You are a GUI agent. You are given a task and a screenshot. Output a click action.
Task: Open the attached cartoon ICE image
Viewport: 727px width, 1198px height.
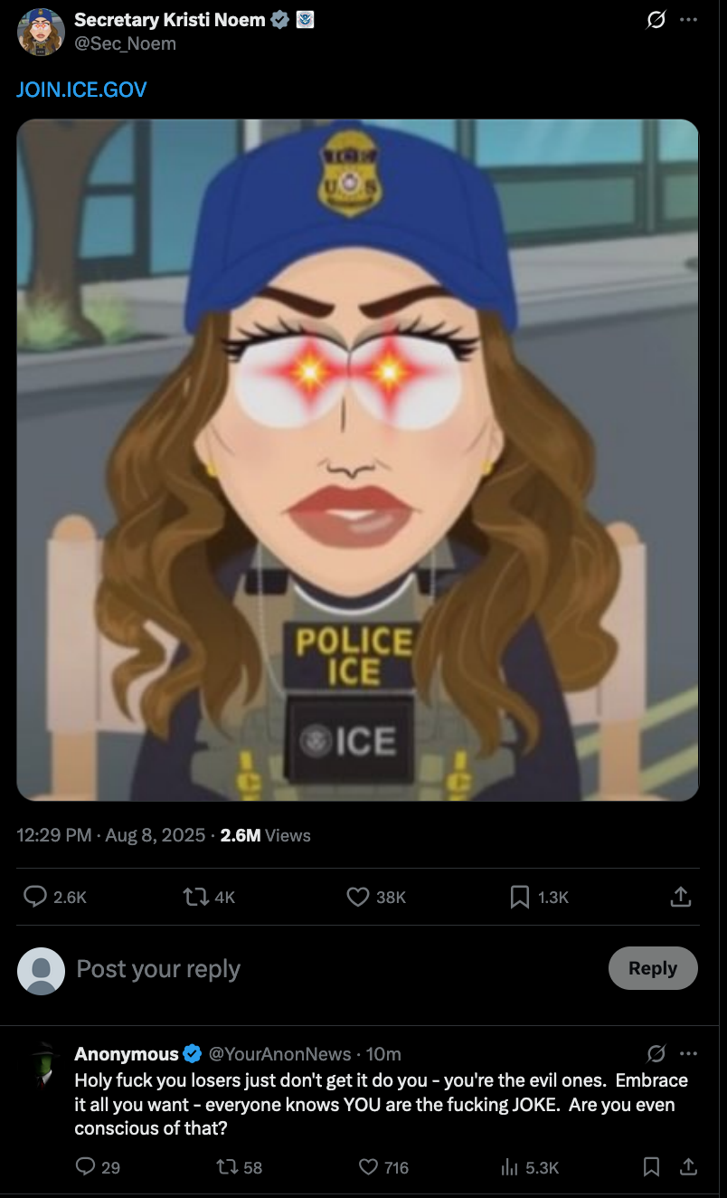click(358, 460)
